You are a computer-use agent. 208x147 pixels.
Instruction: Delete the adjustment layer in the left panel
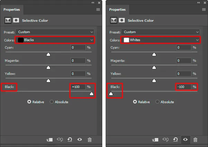(x=90, y=140)
